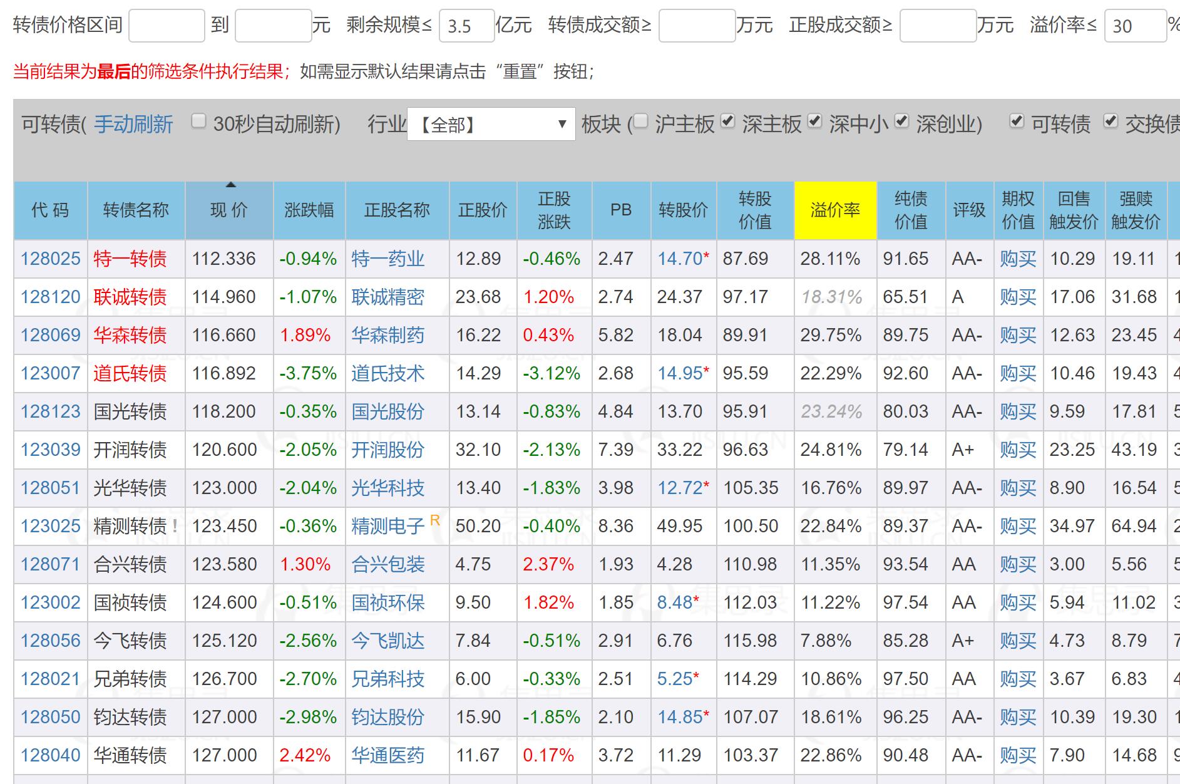Open bond code 128120 link
The height and width of the screenshot is (784, 1180).
tap(51, 297)
